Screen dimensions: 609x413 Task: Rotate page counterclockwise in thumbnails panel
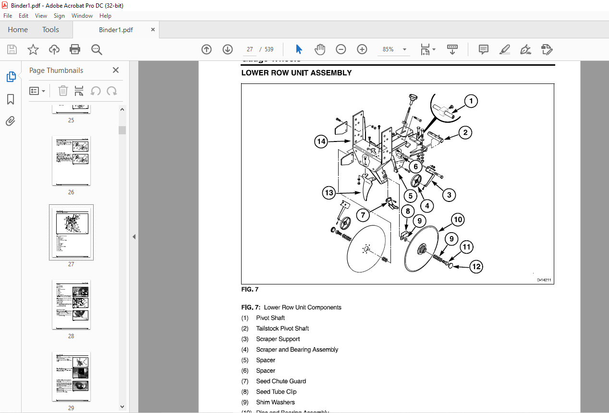click(x=96, y=91)
